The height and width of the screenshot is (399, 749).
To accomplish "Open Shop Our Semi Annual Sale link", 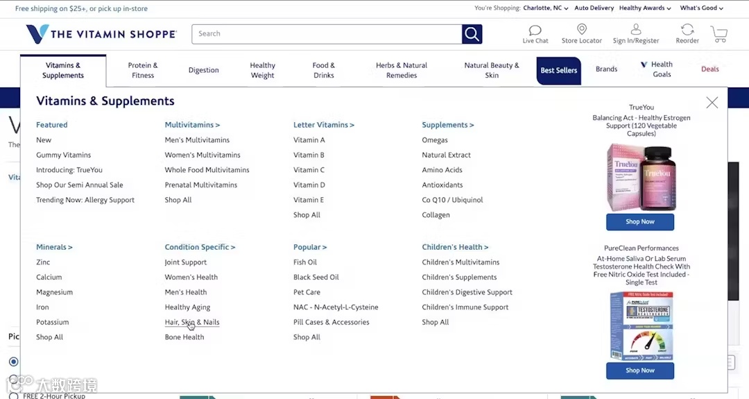I will pos(79,185).
